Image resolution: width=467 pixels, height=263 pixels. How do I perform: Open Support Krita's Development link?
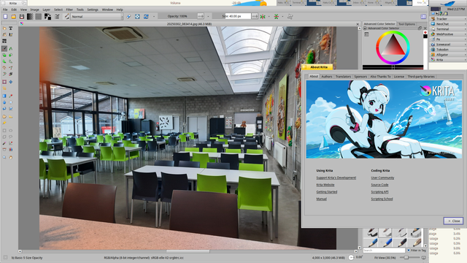click(x=336, y=178)
